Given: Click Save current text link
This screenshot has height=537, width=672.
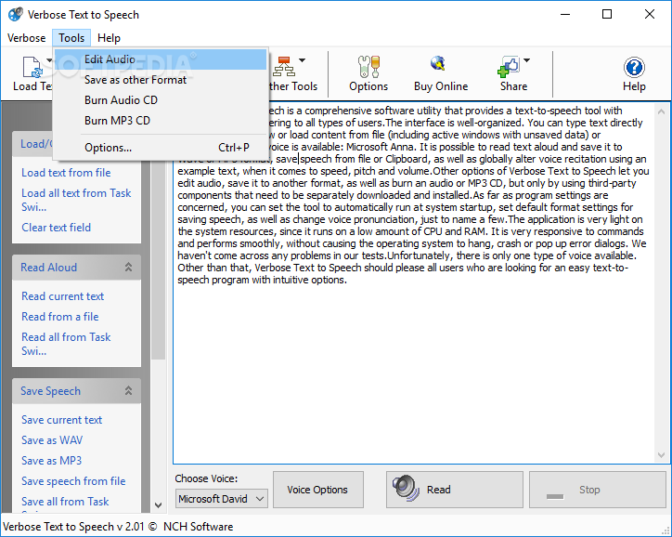Looking at the screenshot, I should [x=61, y=420].
